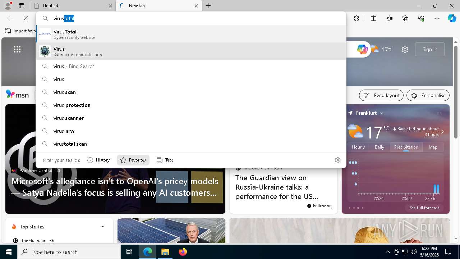Open the Settings and more ellipsis menu

(437, 18)
